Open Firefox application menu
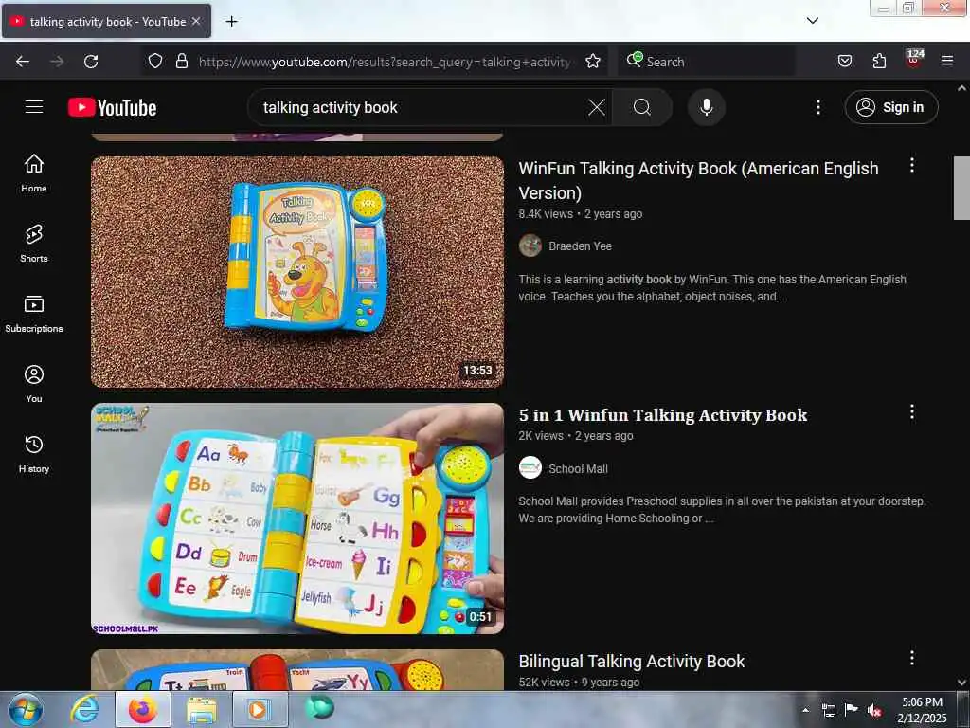The width and height of the screenshot is (970, 728). 947,61
